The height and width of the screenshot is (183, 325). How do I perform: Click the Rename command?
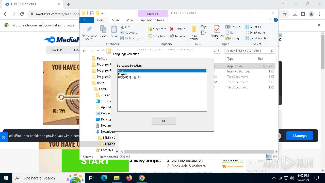pos(177,36)
